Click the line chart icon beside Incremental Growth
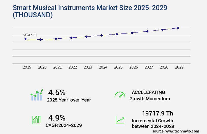 click(x=120, y=120)
